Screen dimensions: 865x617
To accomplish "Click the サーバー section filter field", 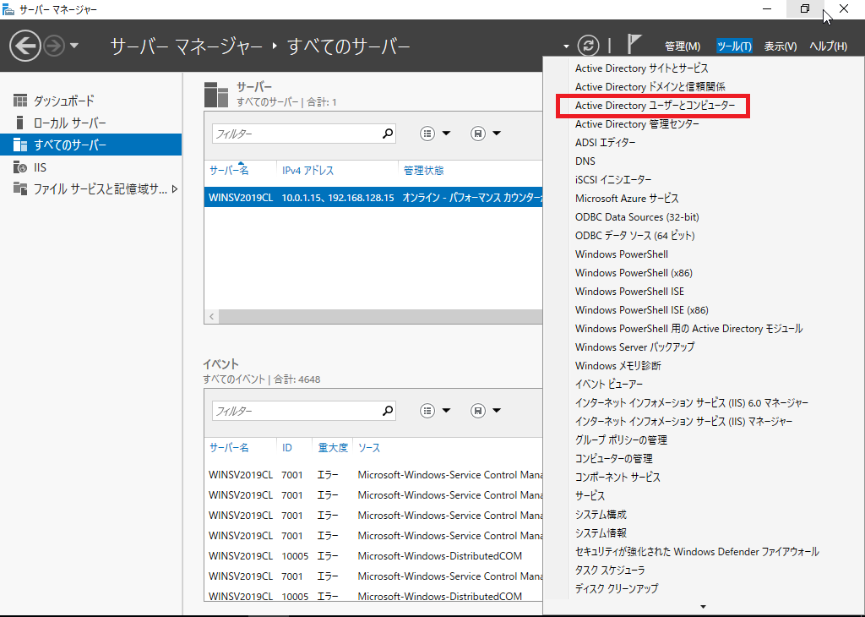I will [x=303, y=134].
